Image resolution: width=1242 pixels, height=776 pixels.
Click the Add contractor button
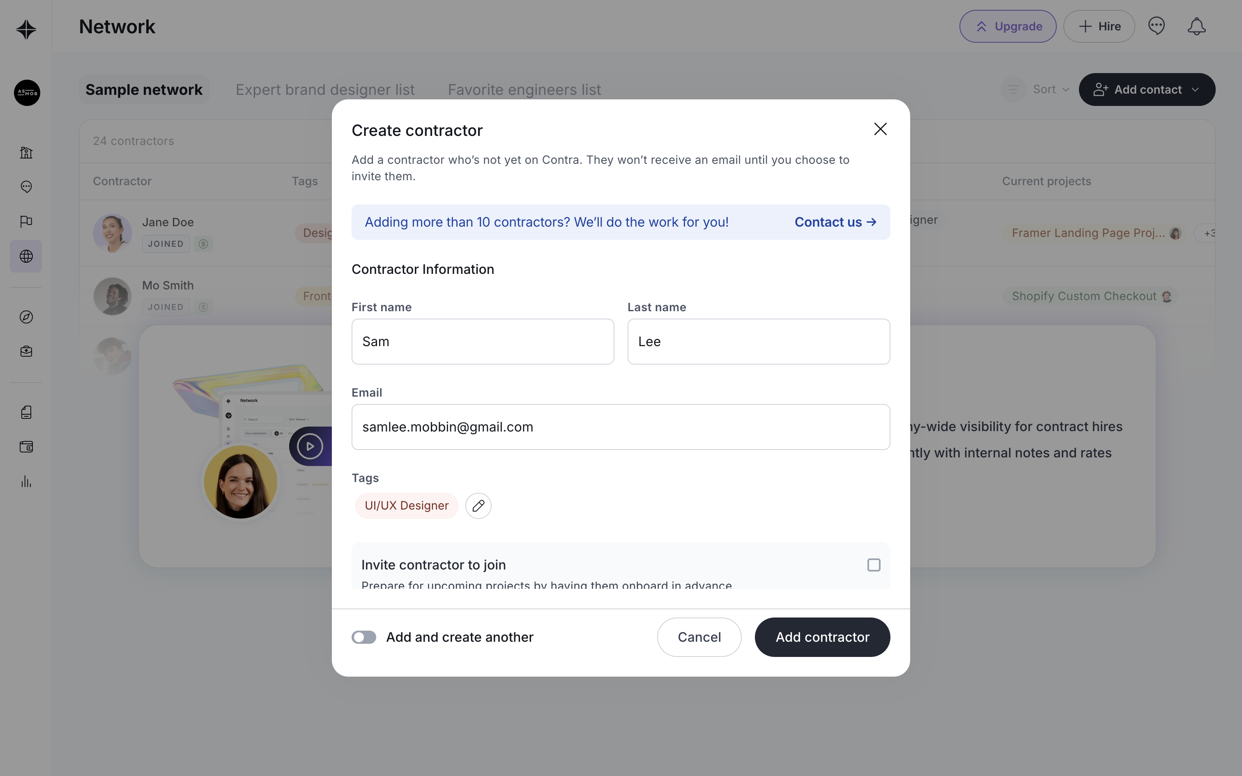coord(822,637)
